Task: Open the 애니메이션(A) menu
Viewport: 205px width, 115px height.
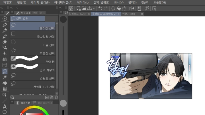Action: [x=63, y=3]
